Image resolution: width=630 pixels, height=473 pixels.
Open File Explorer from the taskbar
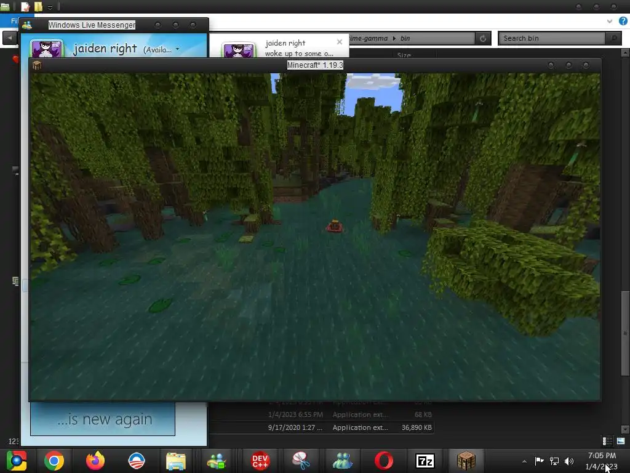175,461
